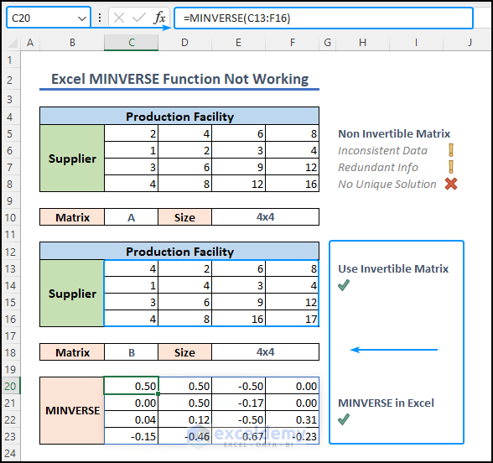Select cell C23 showing -0.15

point(132,436)
